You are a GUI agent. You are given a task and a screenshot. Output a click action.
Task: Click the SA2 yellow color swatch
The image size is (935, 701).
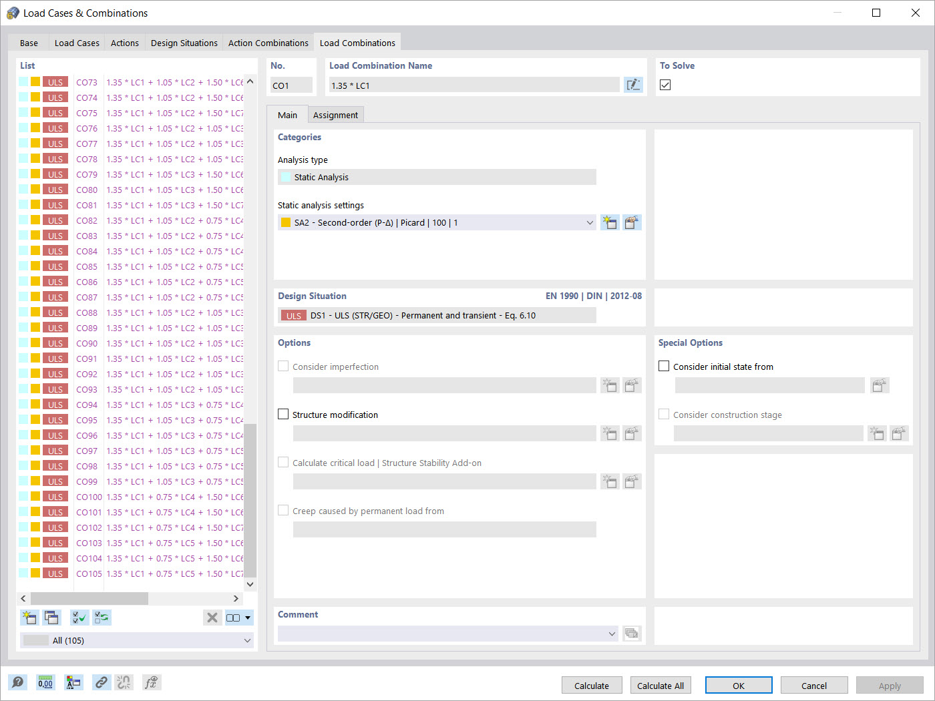click(286, 222)
